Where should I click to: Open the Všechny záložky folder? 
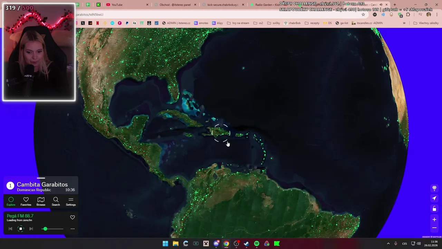(426, 23)
